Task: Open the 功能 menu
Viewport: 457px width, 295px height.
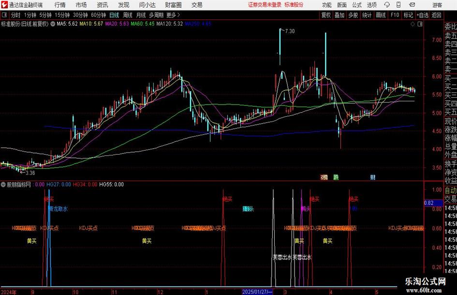Action: (x=327, y=5)
